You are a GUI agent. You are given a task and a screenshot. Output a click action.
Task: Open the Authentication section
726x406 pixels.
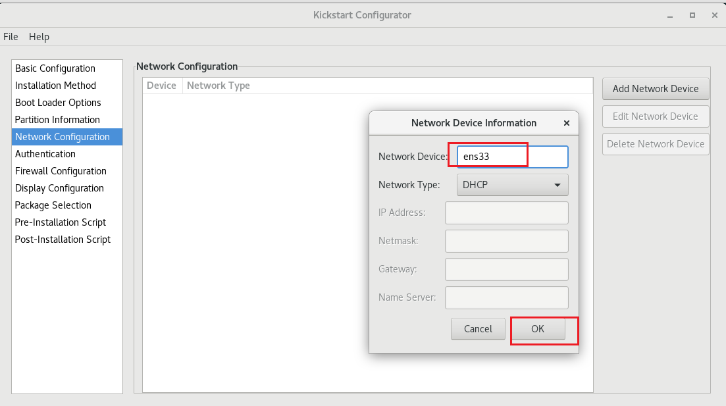click(x=45, y=154)
